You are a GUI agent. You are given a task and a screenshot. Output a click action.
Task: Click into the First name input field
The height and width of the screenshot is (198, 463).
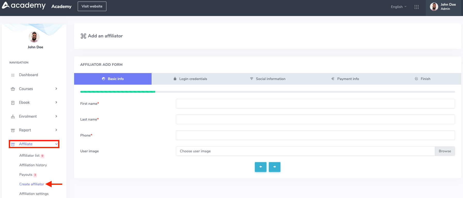click(x=315, y=104)
